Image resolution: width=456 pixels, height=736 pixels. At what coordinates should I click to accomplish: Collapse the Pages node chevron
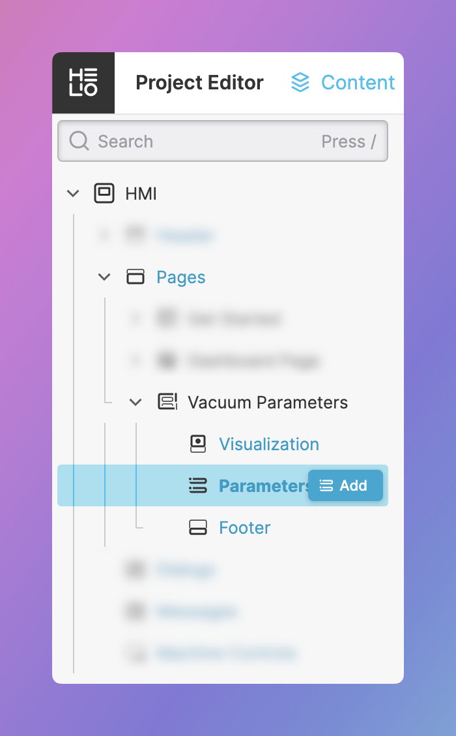(104, 277)
